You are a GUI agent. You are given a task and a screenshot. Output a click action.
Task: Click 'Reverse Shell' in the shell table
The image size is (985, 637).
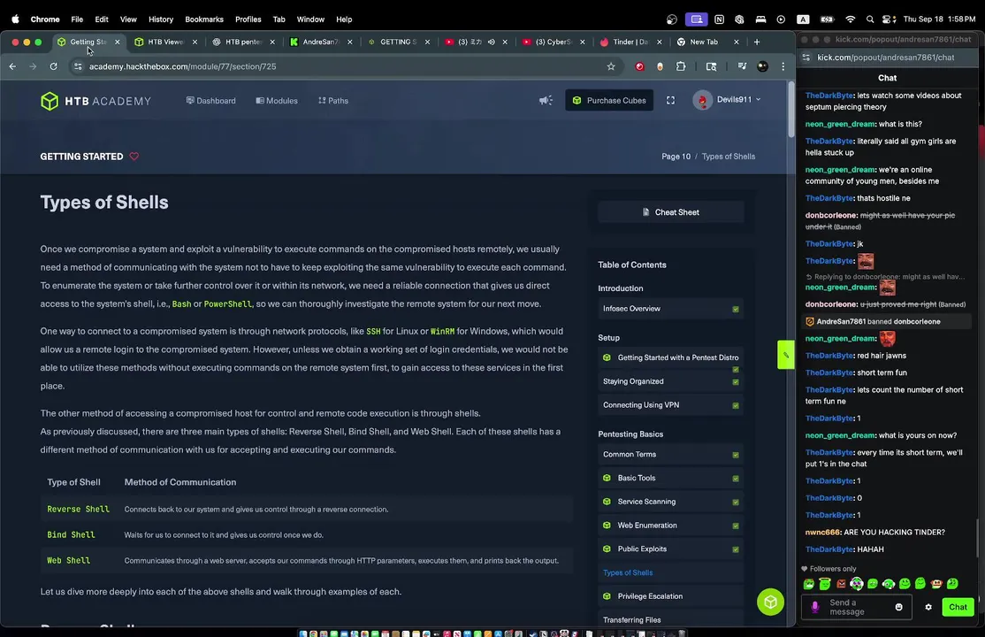click(x=78, y=510)
